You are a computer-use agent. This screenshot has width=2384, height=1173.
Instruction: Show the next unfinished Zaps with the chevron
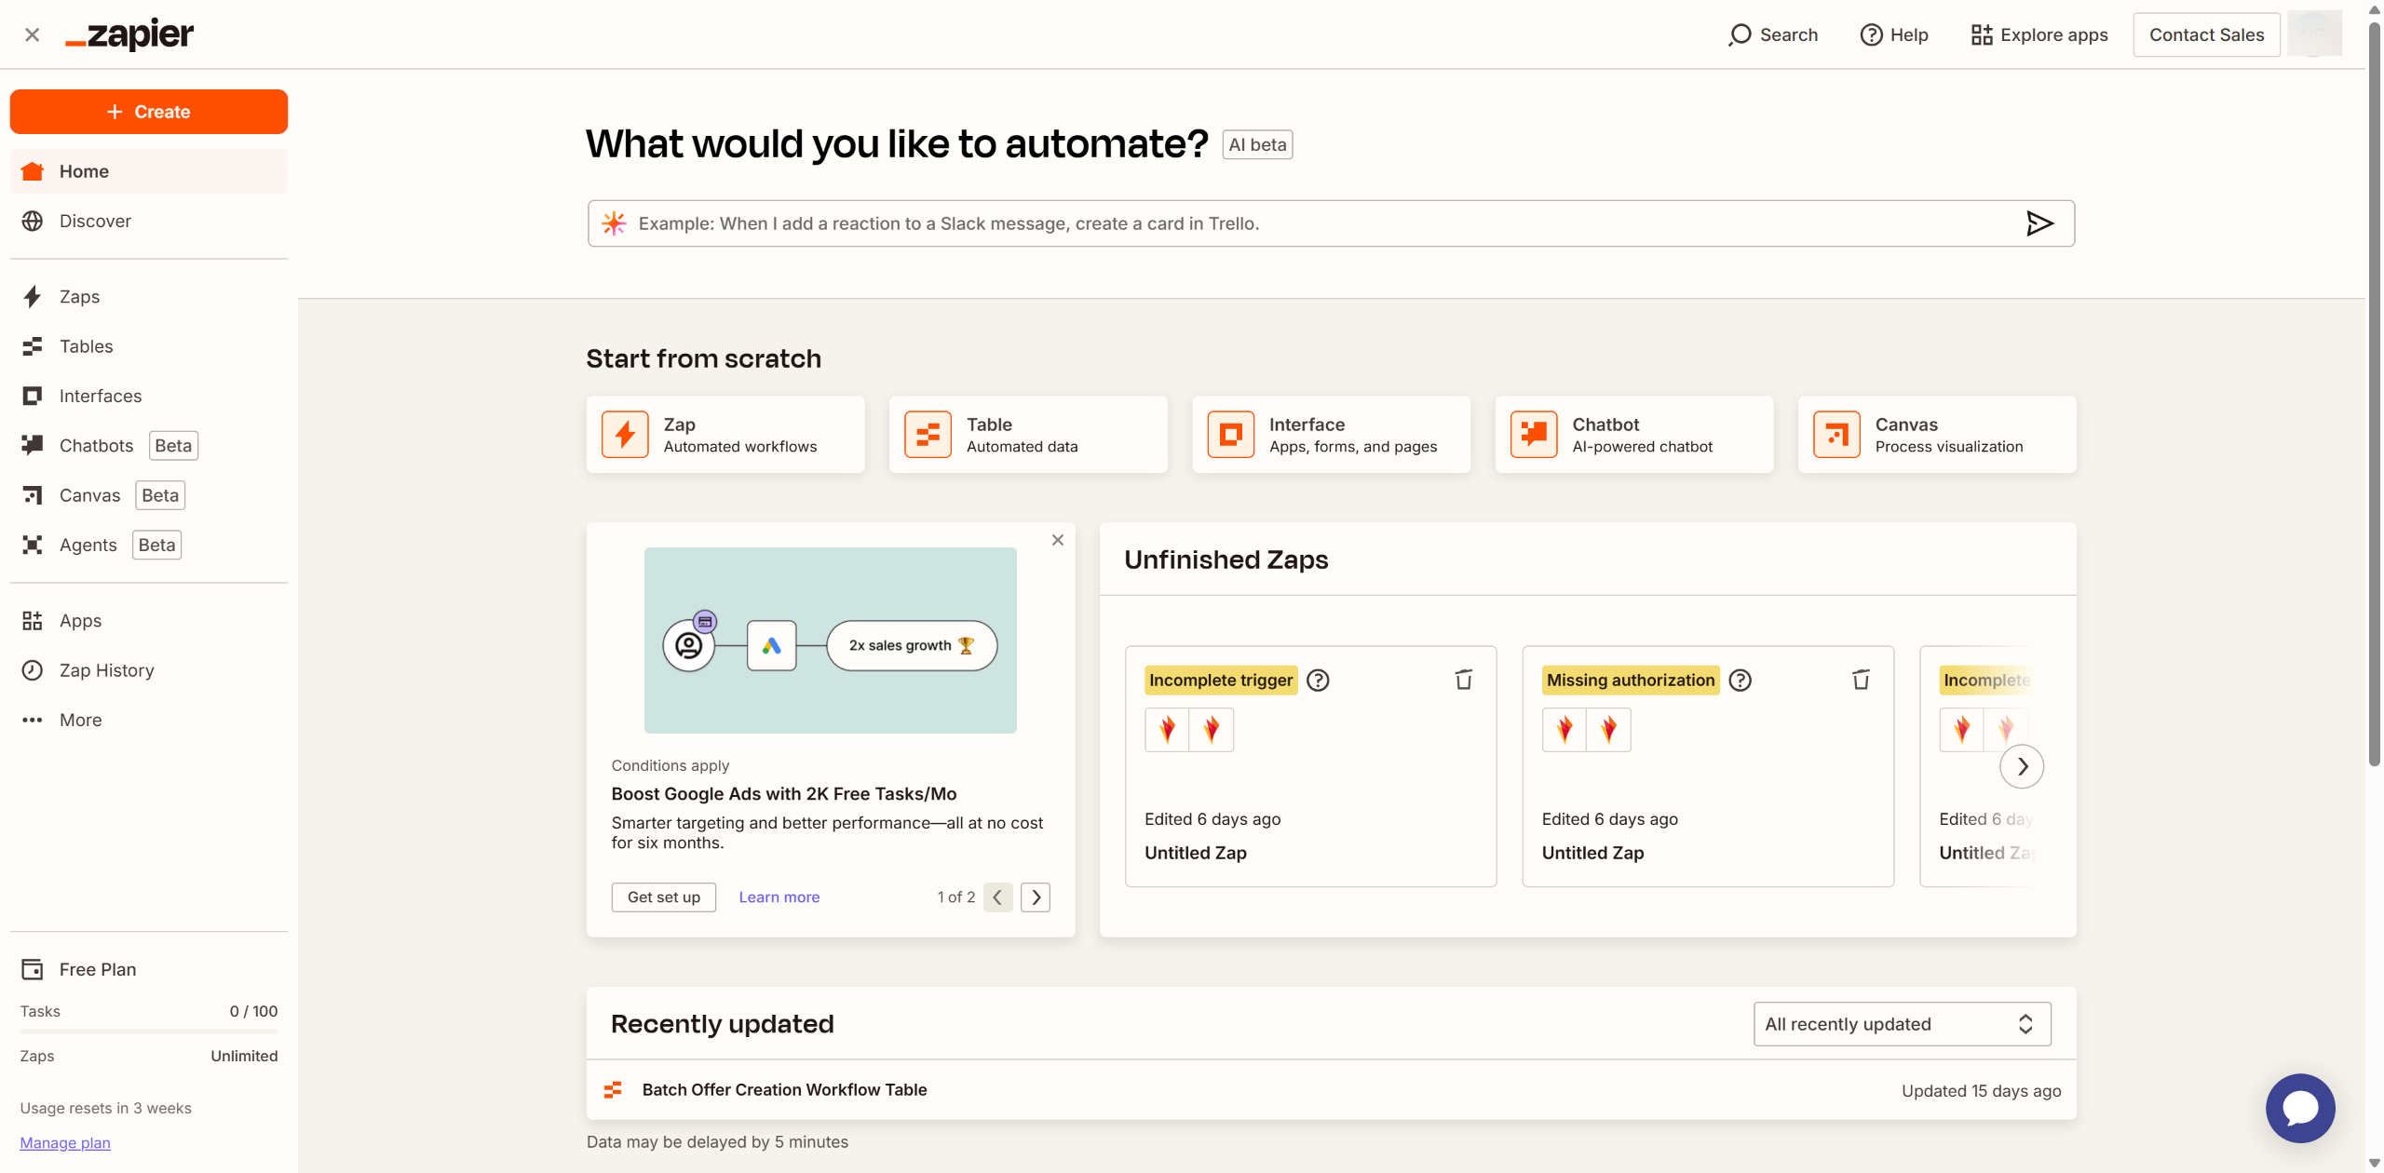[2022, 766]
